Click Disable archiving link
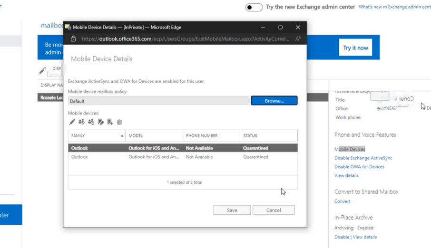The height and width of the screenshot is (248, 431). point(342,237)
